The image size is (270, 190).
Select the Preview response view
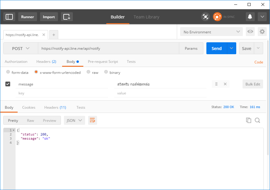tap(49, 121)
